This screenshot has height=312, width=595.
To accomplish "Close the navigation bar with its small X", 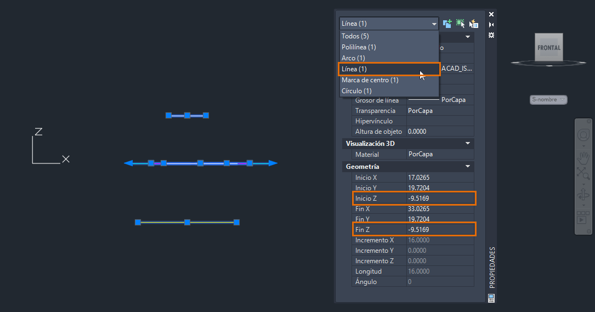I will click(588, 122).
